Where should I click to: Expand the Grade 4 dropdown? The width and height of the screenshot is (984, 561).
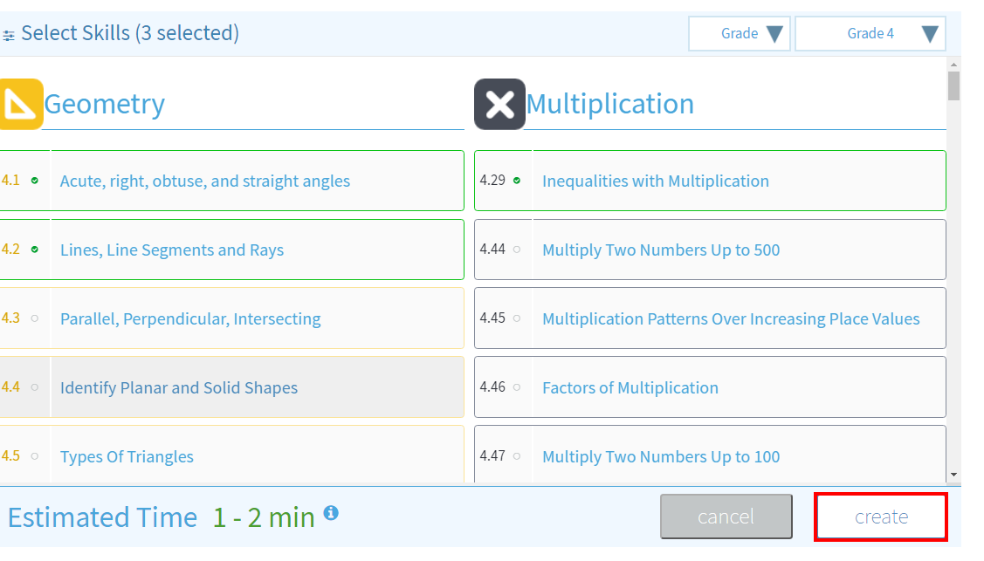point(870,34)
